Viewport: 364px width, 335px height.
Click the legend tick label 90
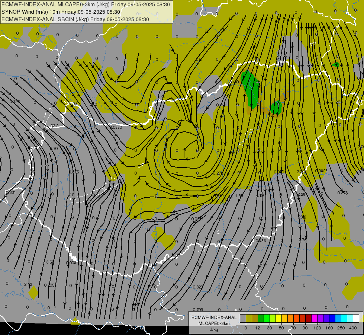(x=305, y=328)
